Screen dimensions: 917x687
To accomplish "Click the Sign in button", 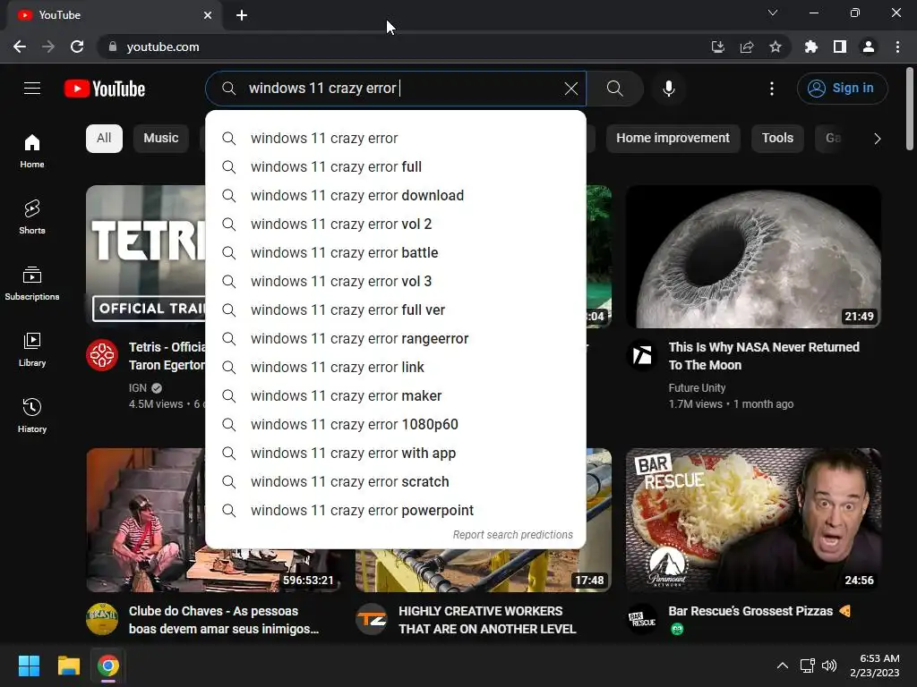I will 842,89.
